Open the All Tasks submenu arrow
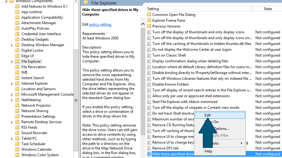Image resolution: width=282 pixels, height=158 pixels. [241, 143]
